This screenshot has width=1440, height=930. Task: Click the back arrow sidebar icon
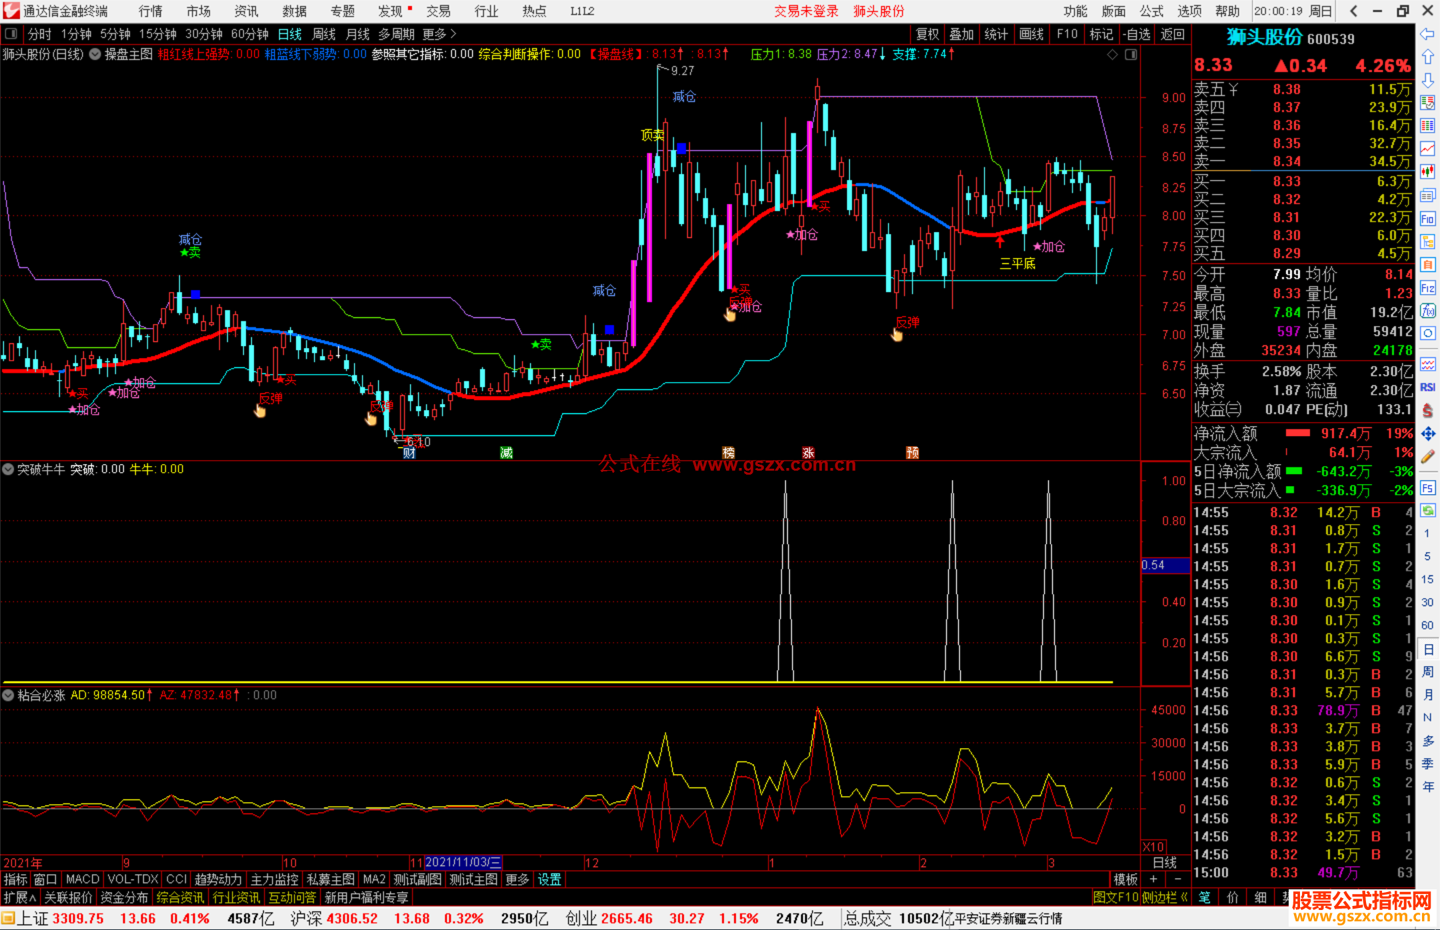pyautogui.click(x=1427, y=34)
